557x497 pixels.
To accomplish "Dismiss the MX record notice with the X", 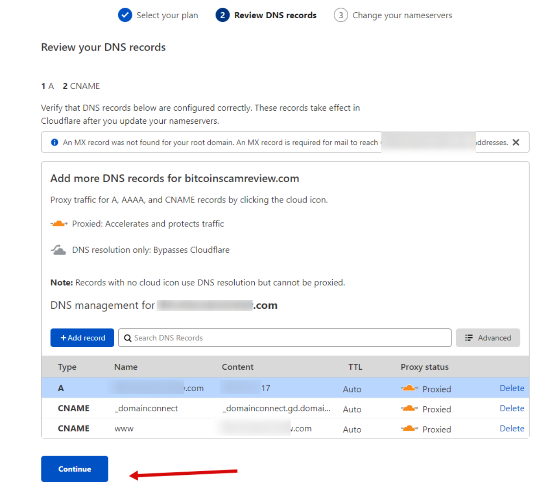I will coord(516,142).
